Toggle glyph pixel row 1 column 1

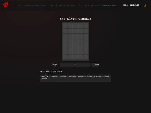click(65, 26)
